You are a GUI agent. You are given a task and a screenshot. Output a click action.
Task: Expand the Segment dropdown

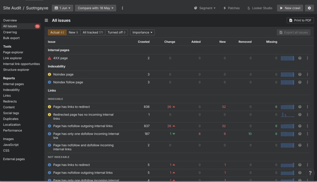[205, 8]
